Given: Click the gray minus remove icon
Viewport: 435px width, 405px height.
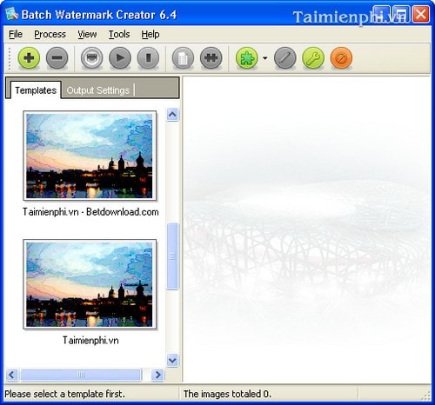Looking at the screenshot, I should coord(57,58).
